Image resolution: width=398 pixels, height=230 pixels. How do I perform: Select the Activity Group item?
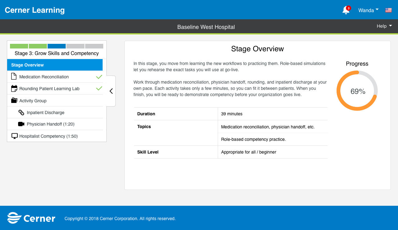pos(55,100)
